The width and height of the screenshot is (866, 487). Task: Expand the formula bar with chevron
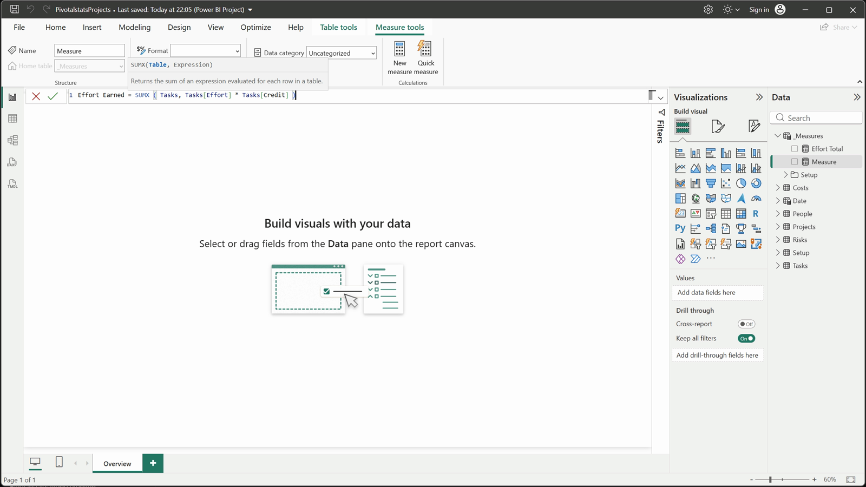coord(661,98)
